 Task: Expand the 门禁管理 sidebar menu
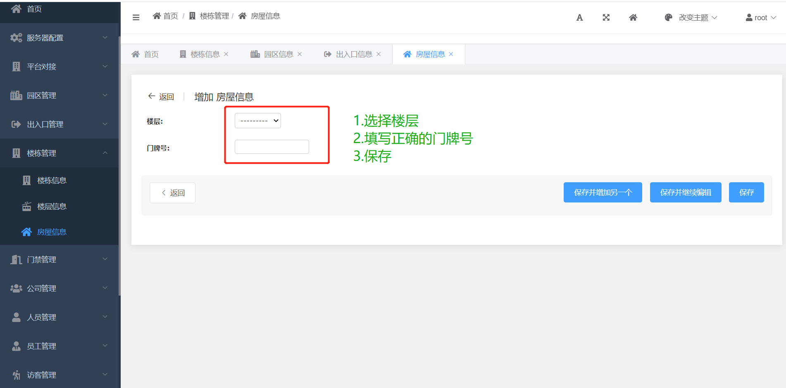(59, 259)
